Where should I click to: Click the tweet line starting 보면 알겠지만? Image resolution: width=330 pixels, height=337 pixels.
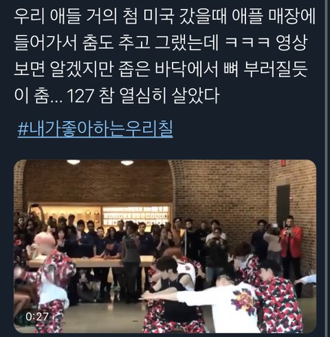coord(160,69)
